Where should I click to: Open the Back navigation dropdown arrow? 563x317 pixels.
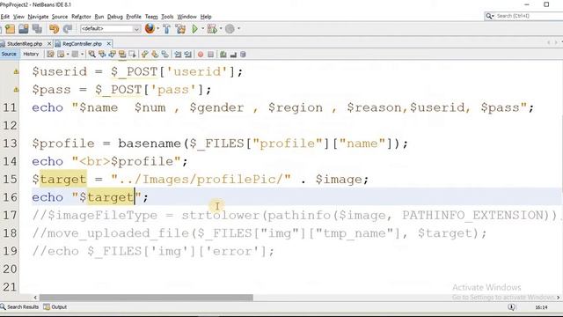(x=68, y=55)
